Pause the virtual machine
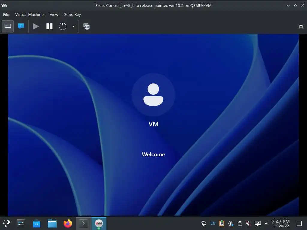Screen dimensions: 307x230 [49, 26]
